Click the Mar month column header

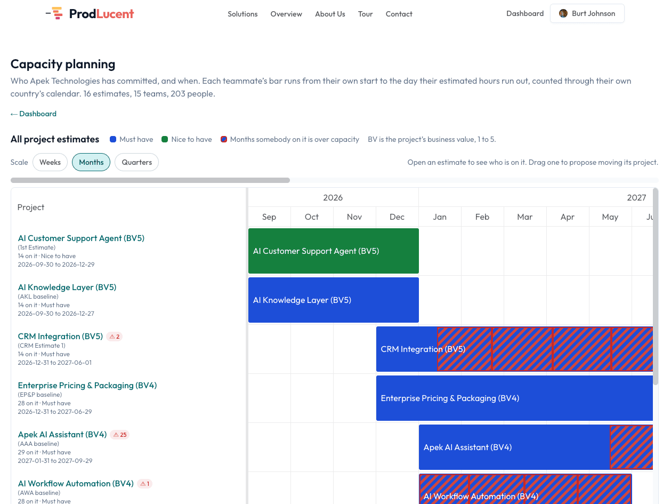[x=525, y=217]
